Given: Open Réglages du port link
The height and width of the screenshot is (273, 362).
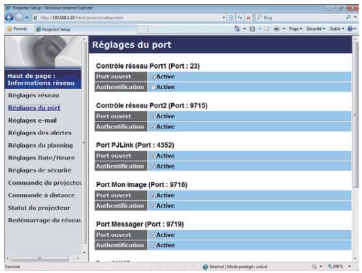Looking at the screenshot, I should pyautogui.click(x=34, y=108).
